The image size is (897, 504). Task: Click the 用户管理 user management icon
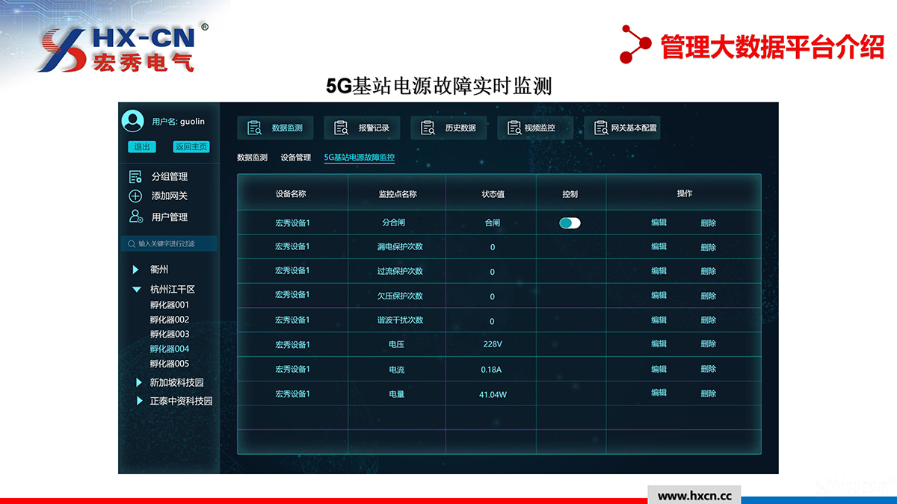pos(135,217)
